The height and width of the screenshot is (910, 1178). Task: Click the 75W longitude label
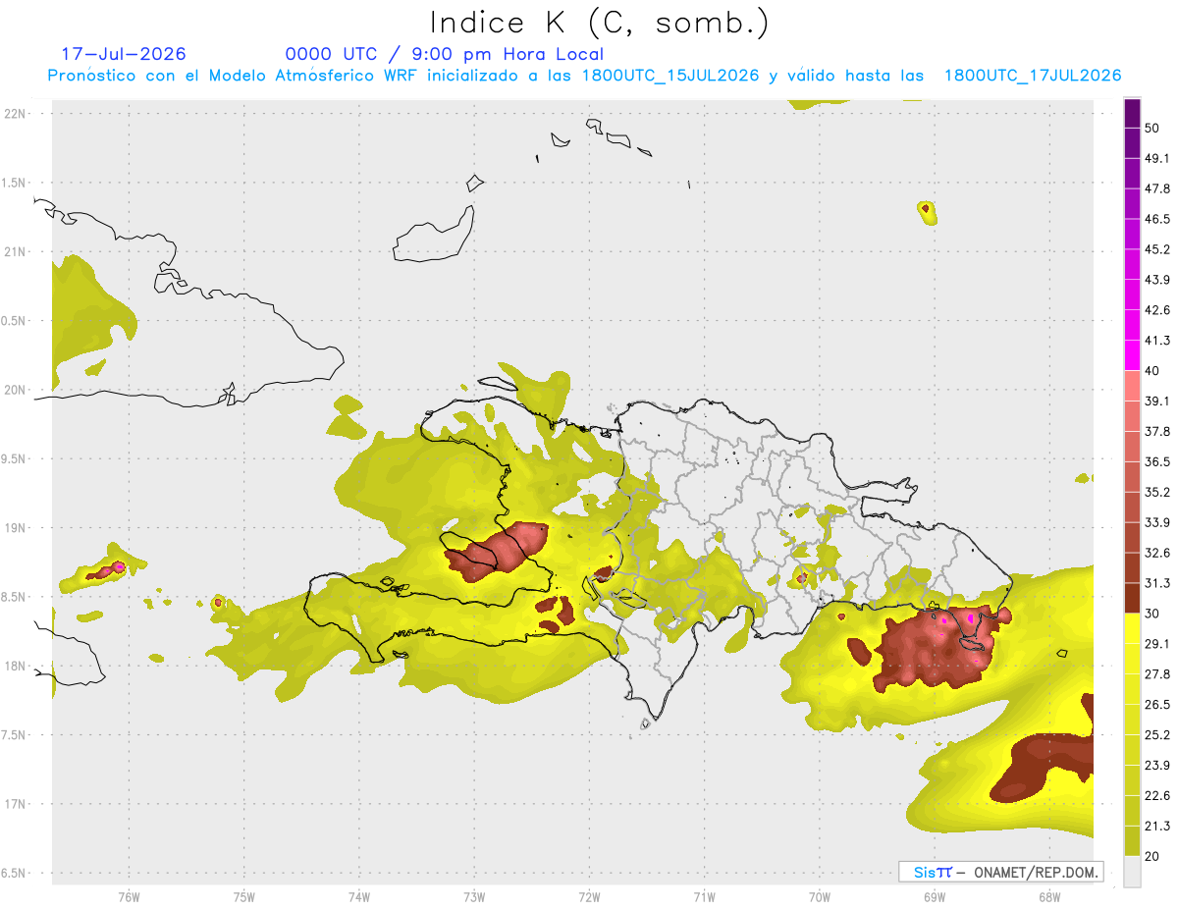click(x=243, y=897)
